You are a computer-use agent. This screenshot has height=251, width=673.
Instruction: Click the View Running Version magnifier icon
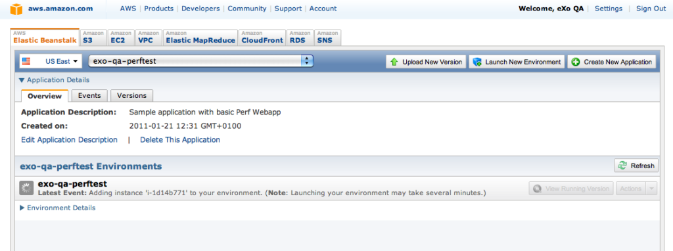click(536, 189)
